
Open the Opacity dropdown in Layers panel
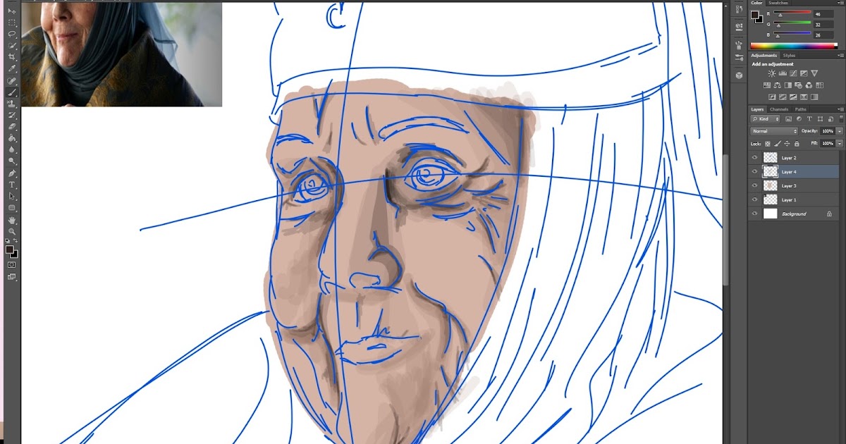click(839, 131)
